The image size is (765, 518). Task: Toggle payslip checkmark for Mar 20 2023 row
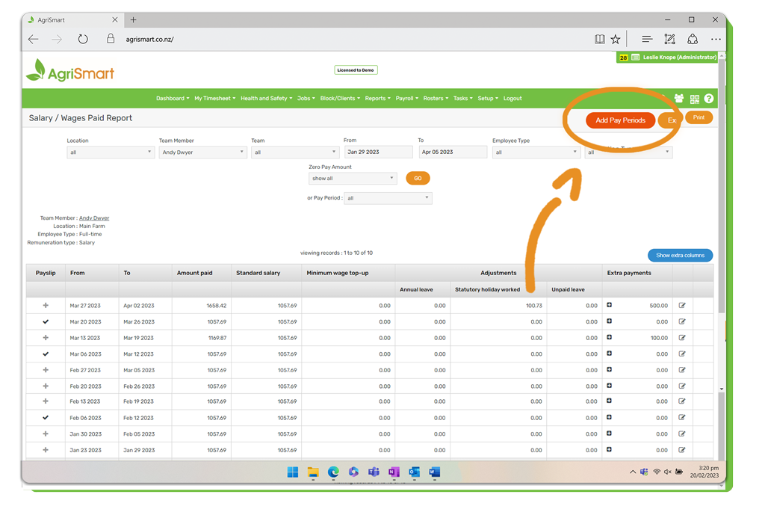pos(46,322)
